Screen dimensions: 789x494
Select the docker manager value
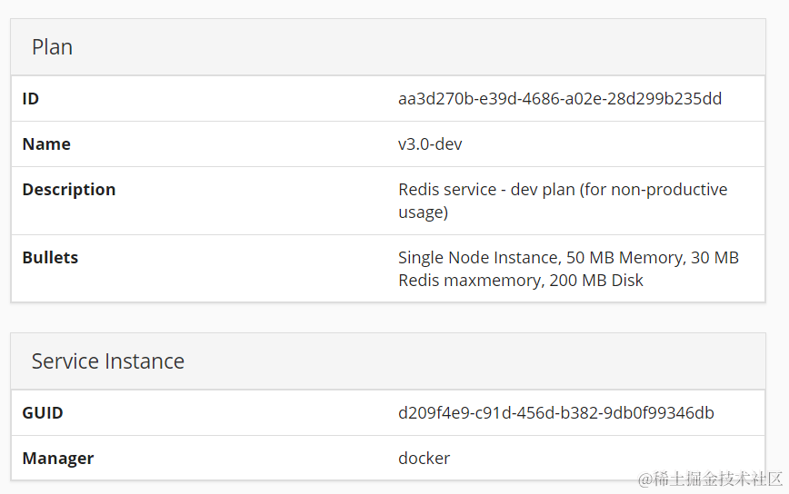point(424,458)
